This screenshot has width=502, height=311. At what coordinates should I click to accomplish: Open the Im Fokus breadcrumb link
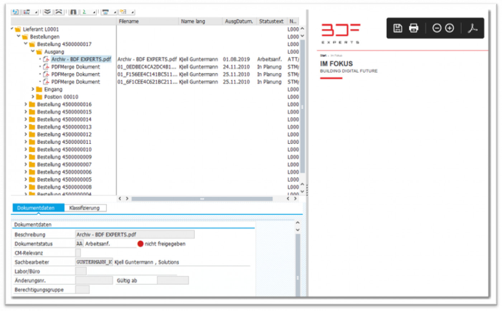tap(337, 55)
